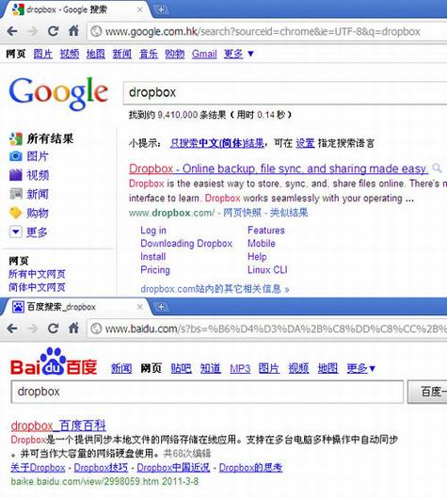Click the reload icon in the Google window
This screenshot has height=498, width=447.
click(53, 31)
